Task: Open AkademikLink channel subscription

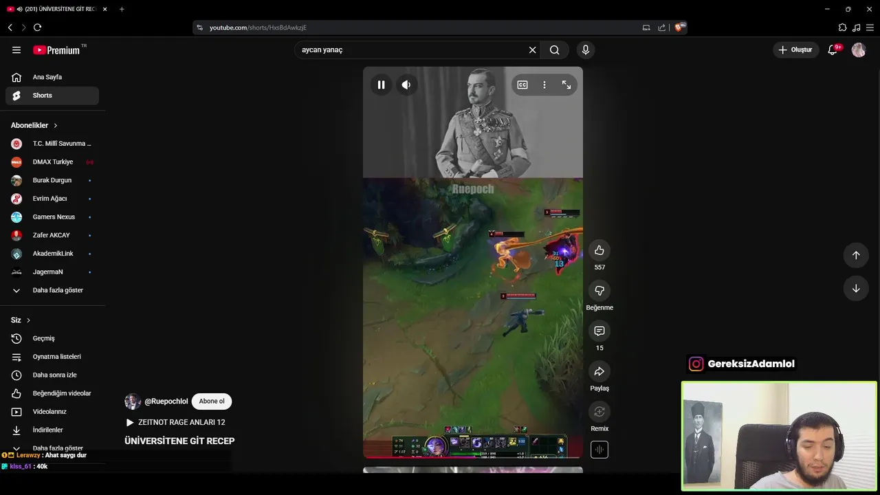Action: (x=52, y=254)
